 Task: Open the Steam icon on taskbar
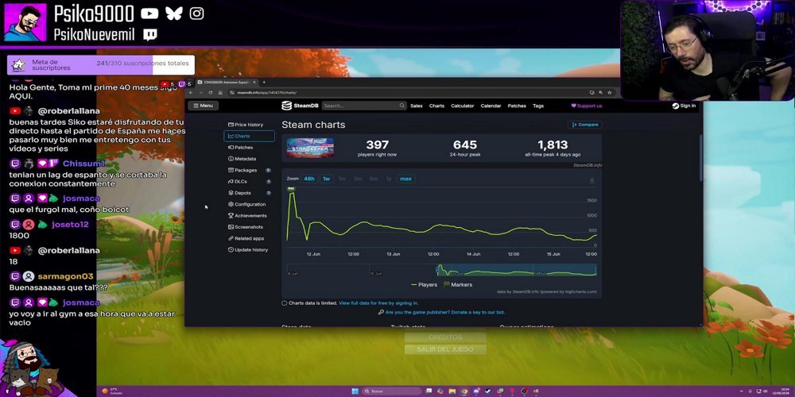pyautogui.click(x=488, y=391)
